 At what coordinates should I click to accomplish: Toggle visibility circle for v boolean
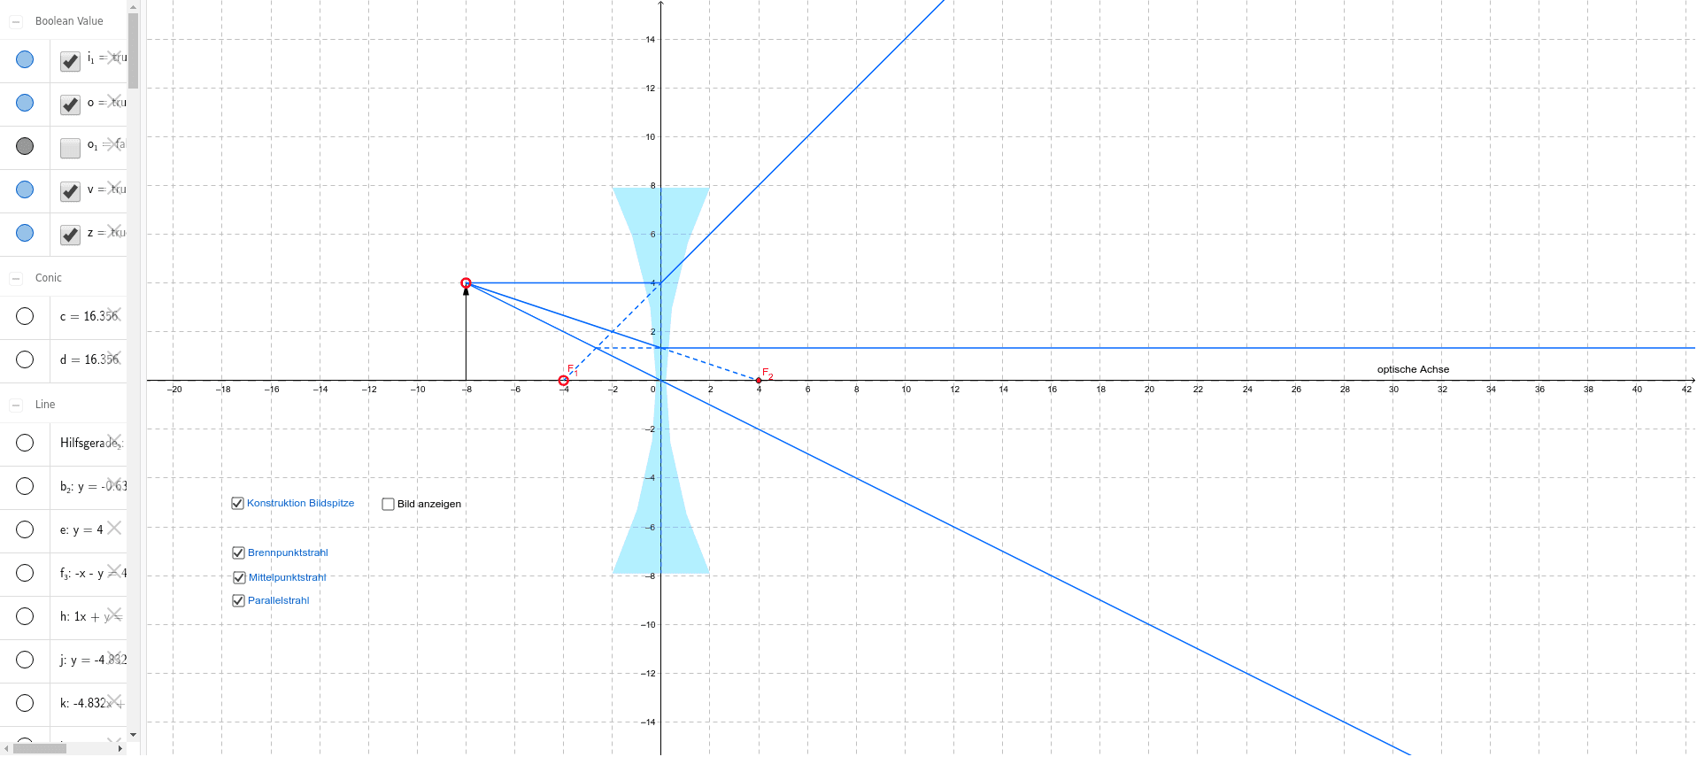[25, 189]
